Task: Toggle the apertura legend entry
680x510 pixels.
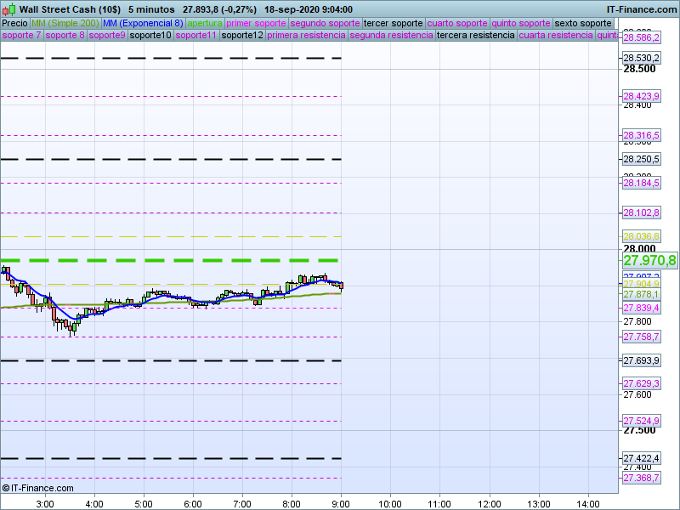Action: click(x=204, y=23)
